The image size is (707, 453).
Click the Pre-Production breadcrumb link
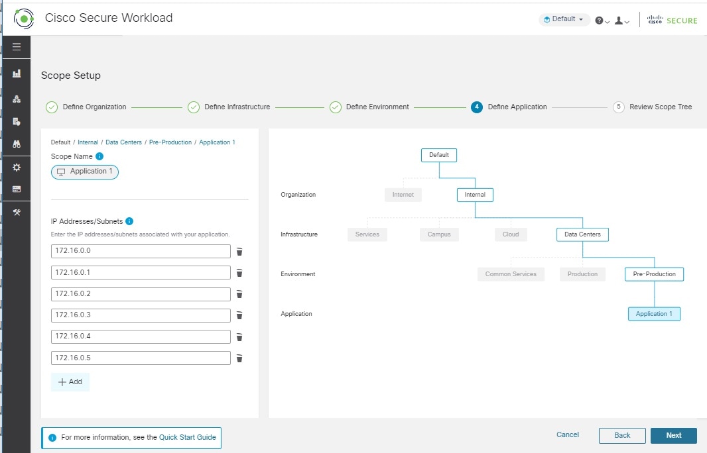[170, 142]
